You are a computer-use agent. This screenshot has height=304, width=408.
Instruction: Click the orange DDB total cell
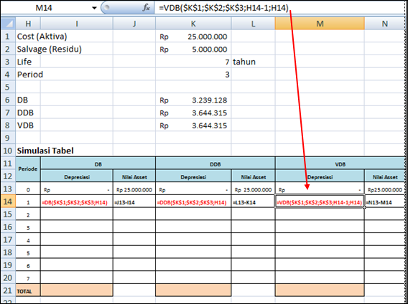[x=193, y=290]
